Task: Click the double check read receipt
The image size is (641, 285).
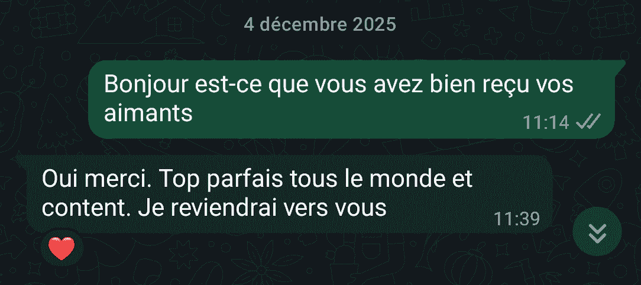Action: coord(588,121)
